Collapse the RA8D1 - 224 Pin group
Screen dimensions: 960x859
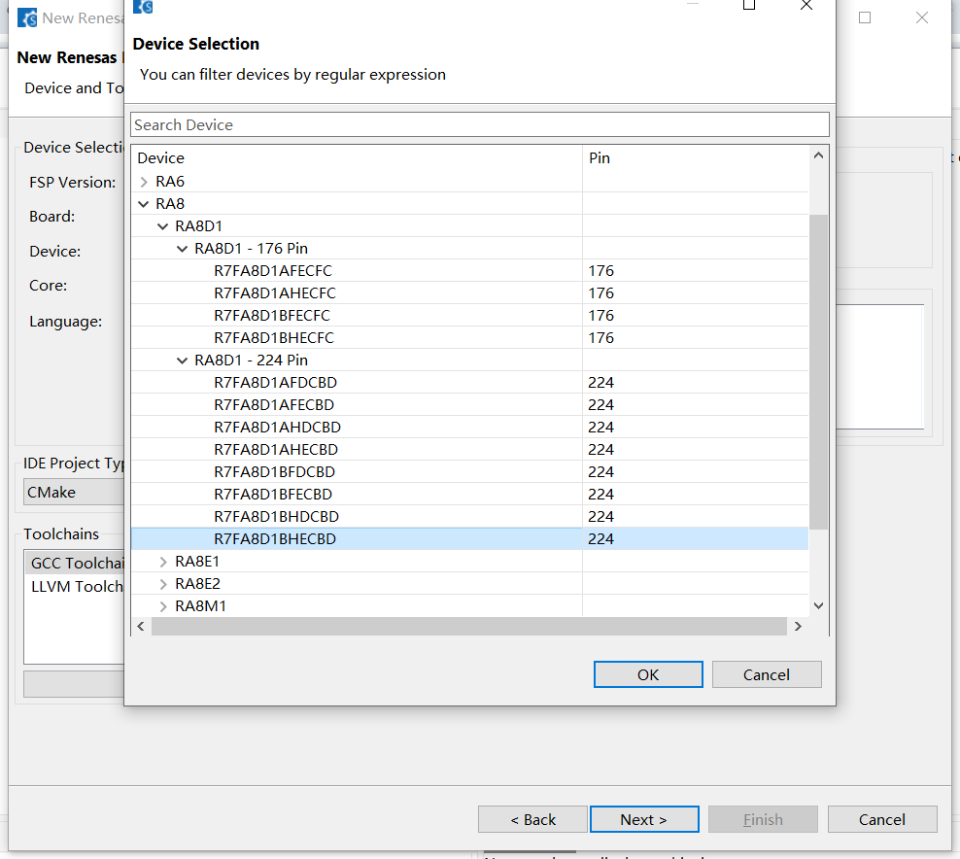(x=182, y=361)
